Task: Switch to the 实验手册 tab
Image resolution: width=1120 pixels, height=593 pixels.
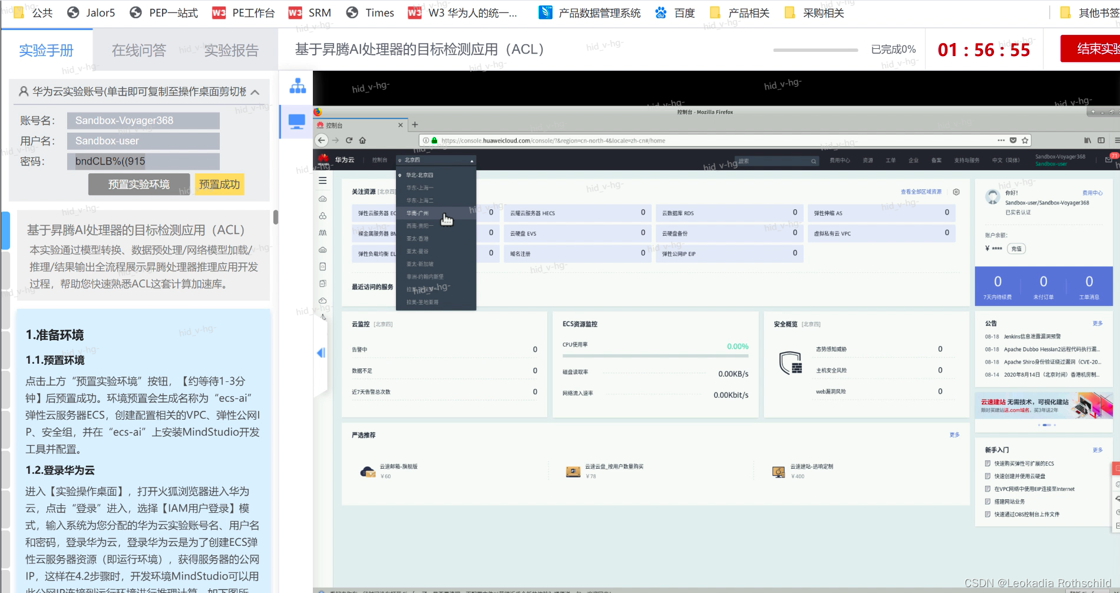Action: [47, 51]
